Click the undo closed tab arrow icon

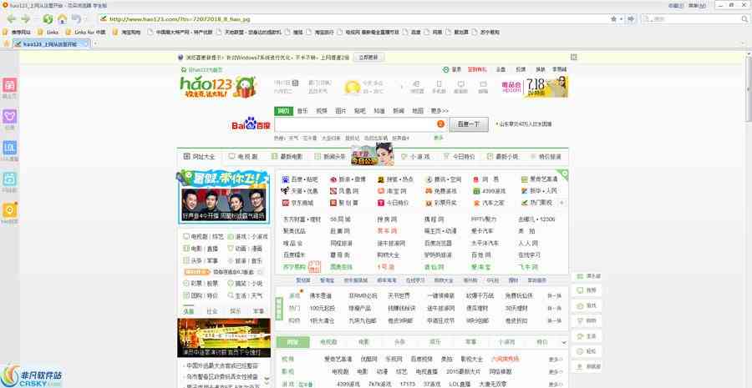tap(76, 19)
